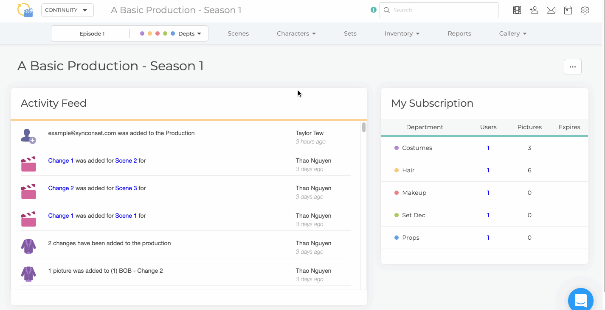
Task: Click the blue Props color dot
Action: click(397, 238)
